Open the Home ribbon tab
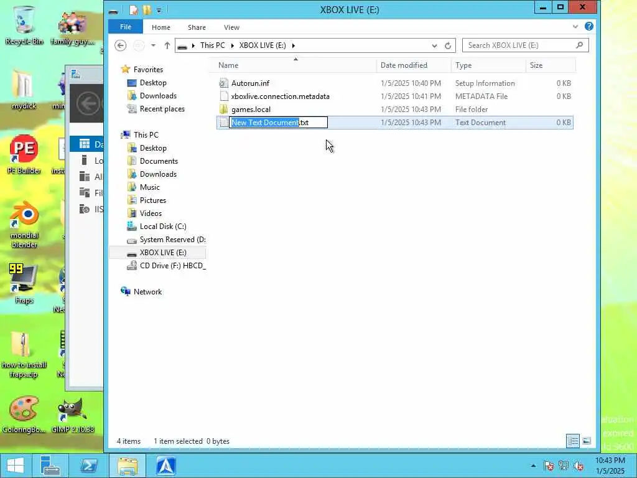The height and width of the screenshot is (478, 637). pos(161,27)
